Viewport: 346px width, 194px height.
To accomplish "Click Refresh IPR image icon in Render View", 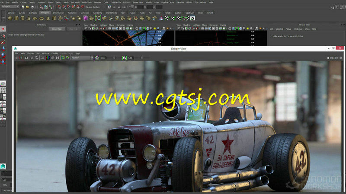I will point(37,58).
